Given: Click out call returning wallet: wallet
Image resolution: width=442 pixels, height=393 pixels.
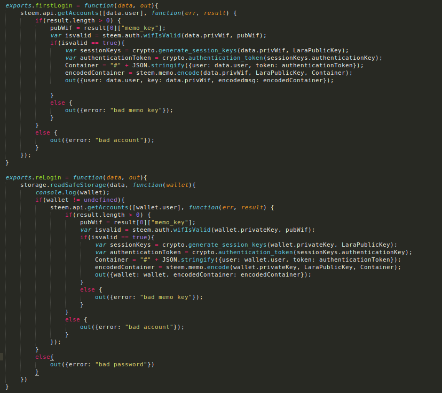Looking at the screenshot, I should pyautogui.click(x=203, y=274).
